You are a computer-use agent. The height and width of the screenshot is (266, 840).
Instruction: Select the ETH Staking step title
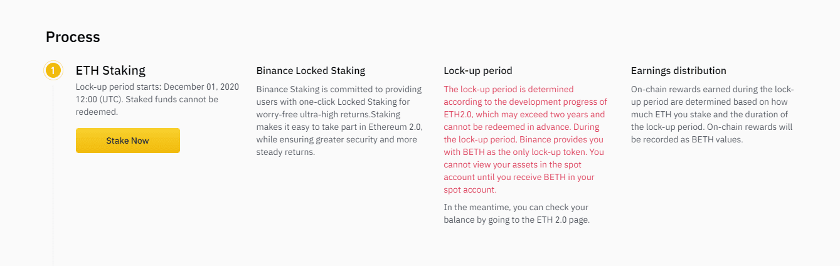pyautogui.click(x=110, y=70)
